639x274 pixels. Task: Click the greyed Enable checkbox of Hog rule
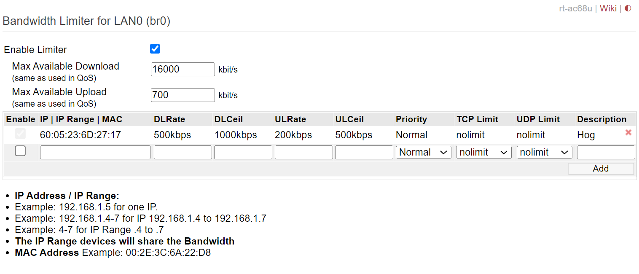[20, 134]
